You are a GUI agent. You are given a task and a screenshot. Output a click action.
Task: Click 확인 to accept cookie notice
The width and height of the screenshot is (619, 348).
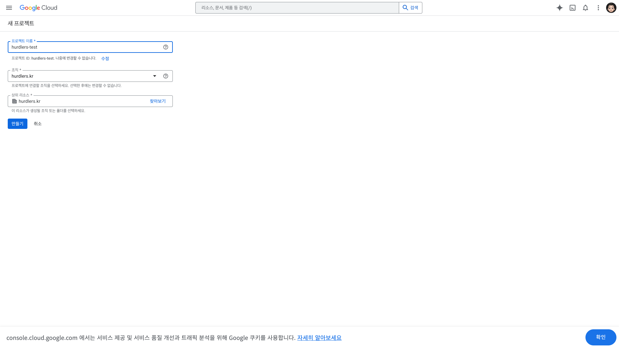tap(601, 337)
